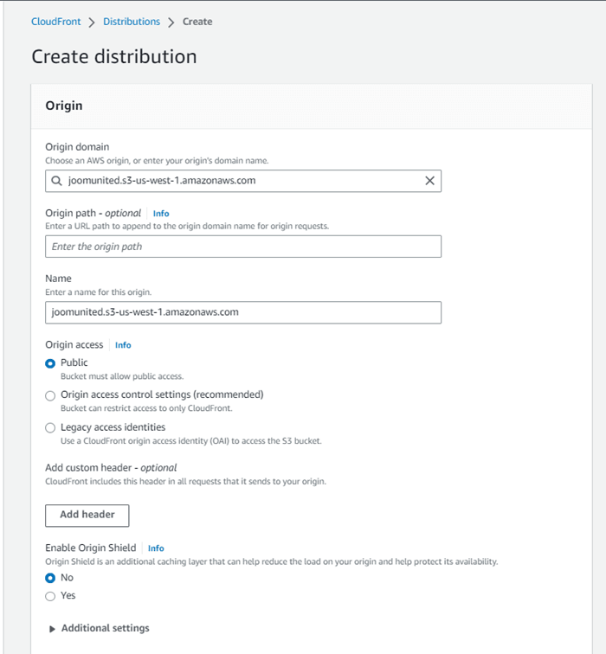The image size is (606, 654).
Task: Go to Distributions breadcrumb link
Action: click(132, 22)
